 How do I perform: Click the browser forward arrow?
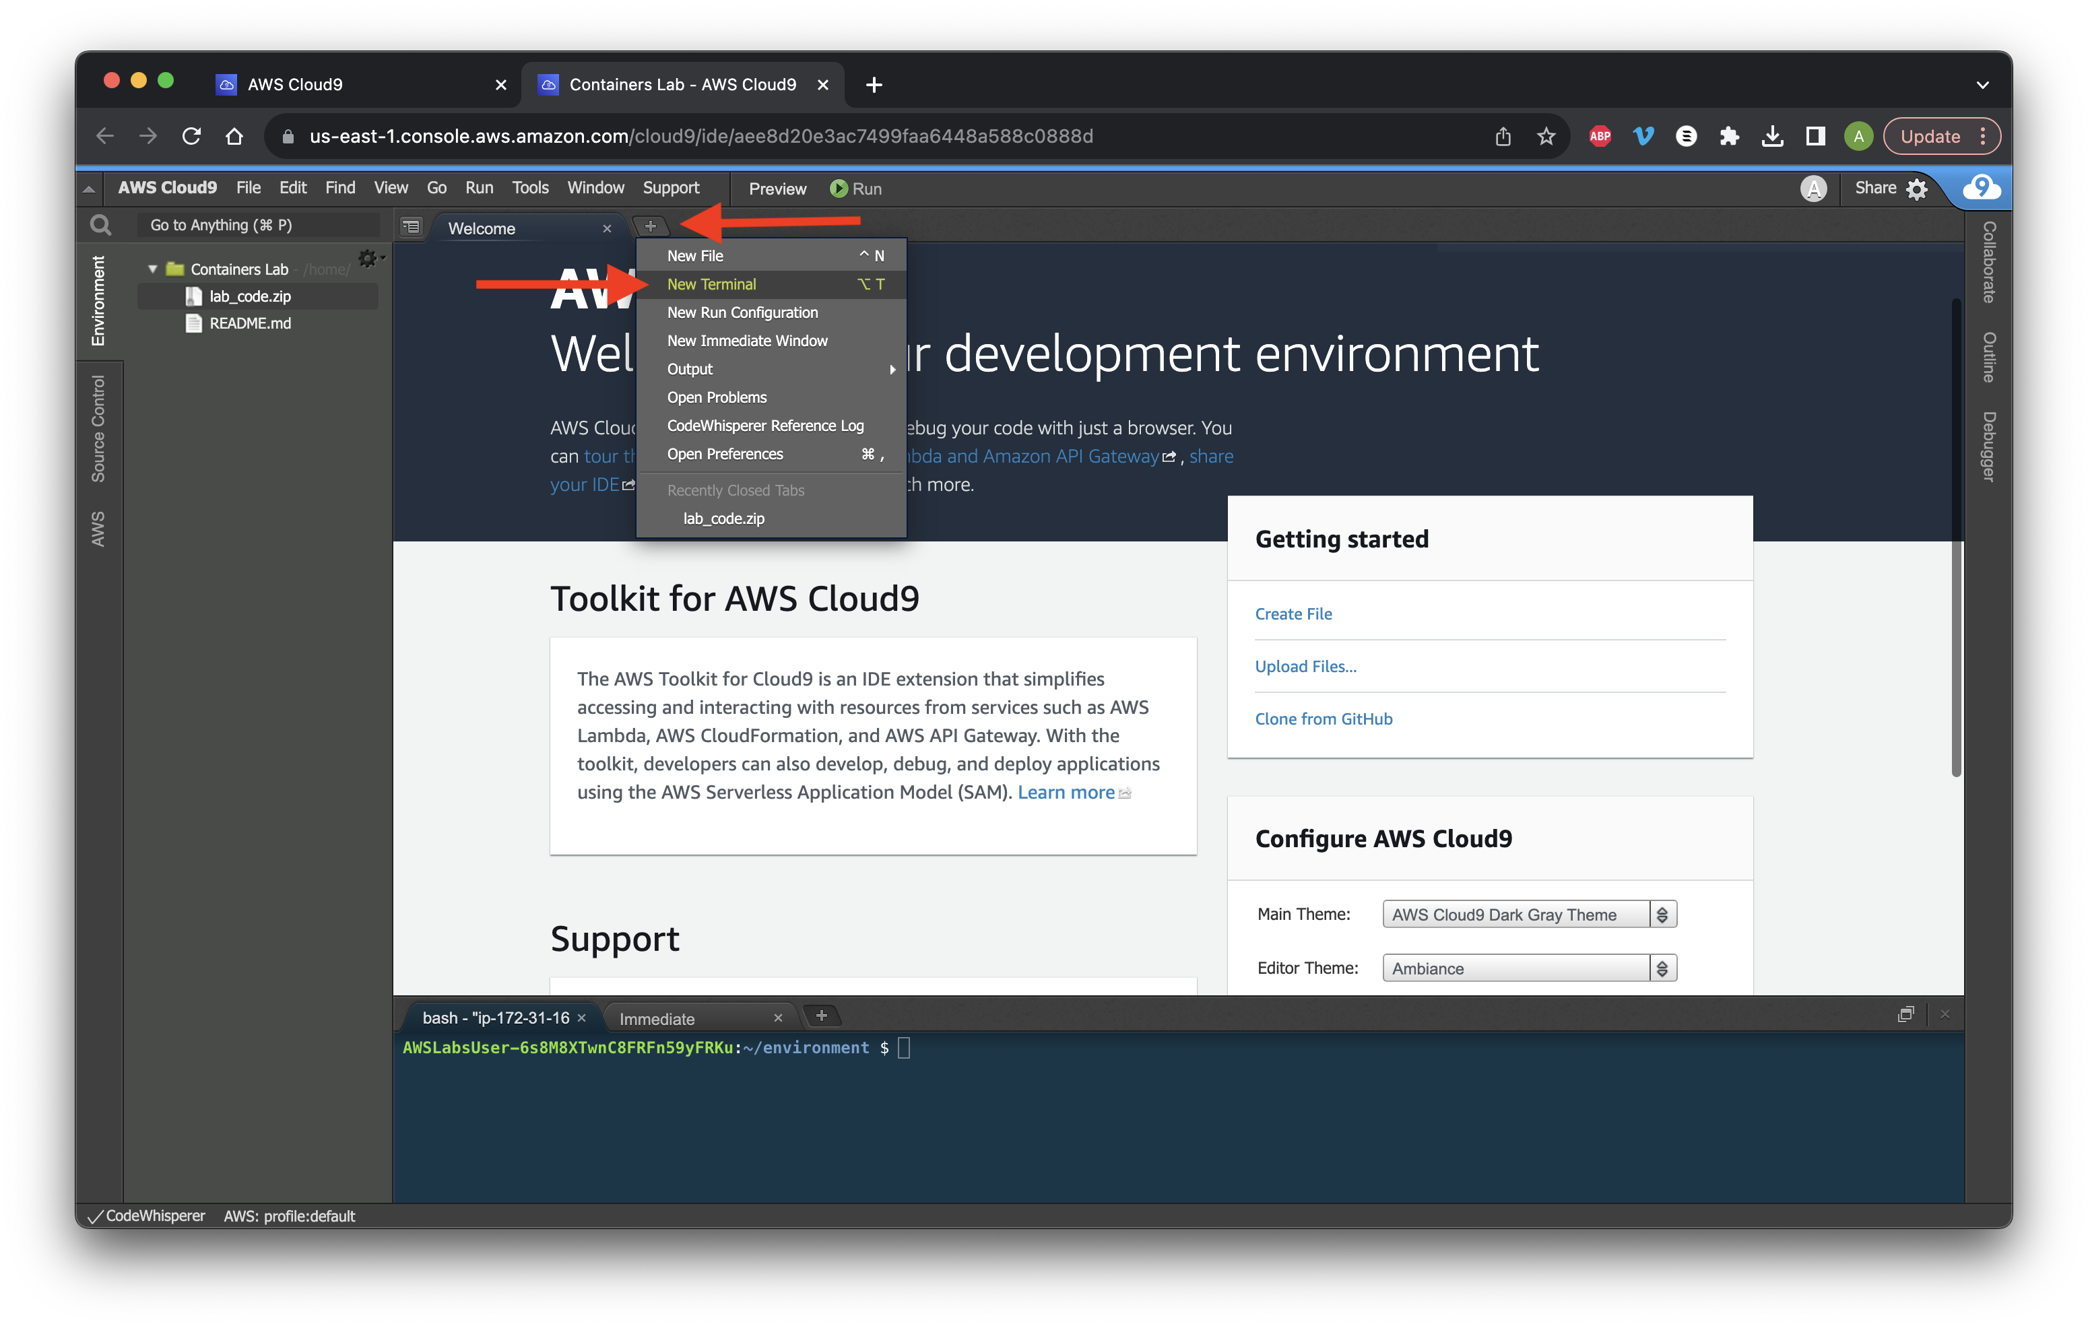click(148, 136)
